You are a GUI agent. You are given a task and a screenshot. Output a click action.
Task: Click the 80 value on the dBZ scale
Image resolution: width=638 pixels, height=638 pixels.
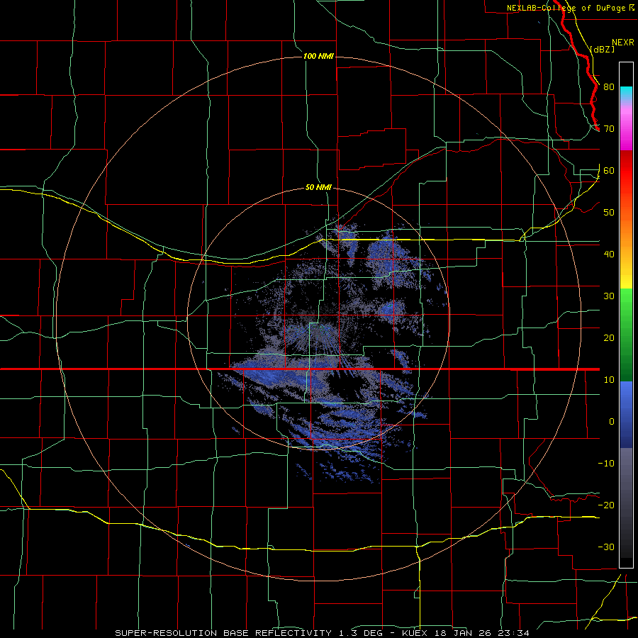[x=609, y=87]
